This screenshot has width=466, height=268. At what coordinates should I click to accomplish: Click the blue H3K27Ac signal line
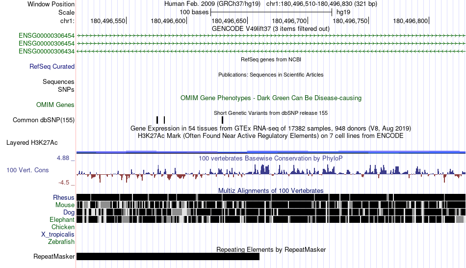click(x=271, y=152)
